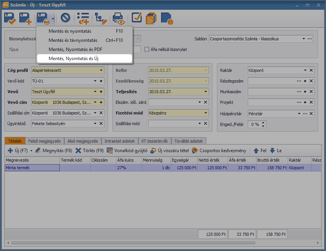
Task: Click the Sablon ellipsis button
Action: (310, 39)
